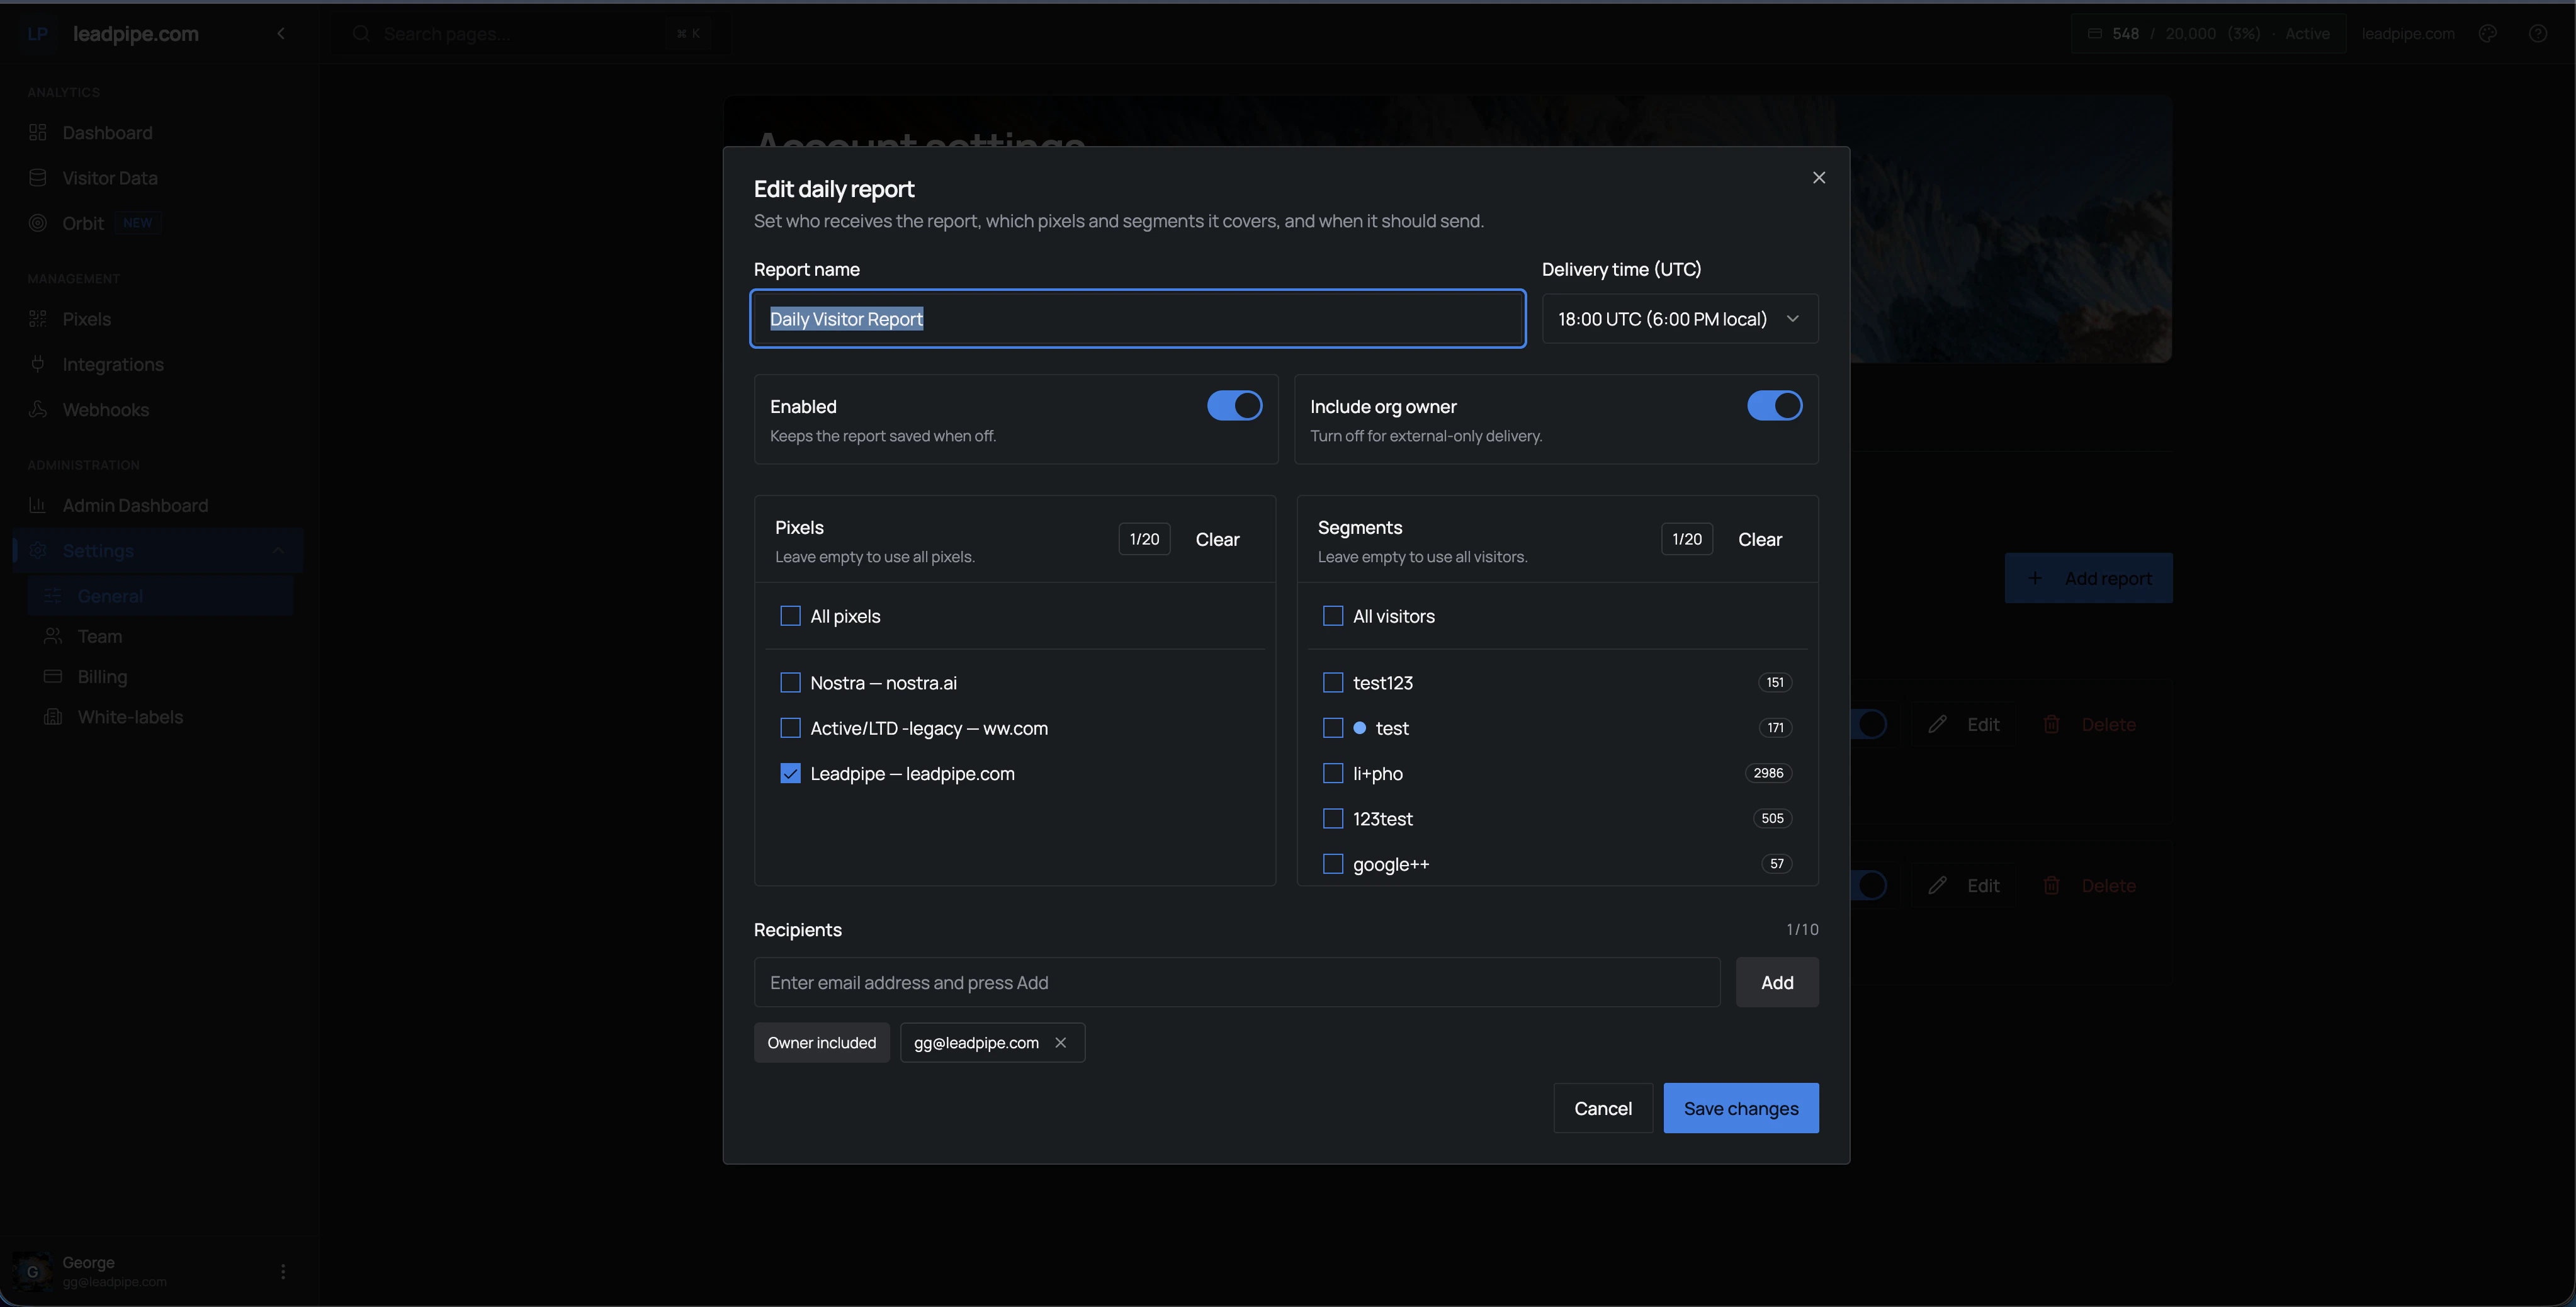Open the Billing settings page
This screenshot has width=2576, height=1307.
point(102,677)
